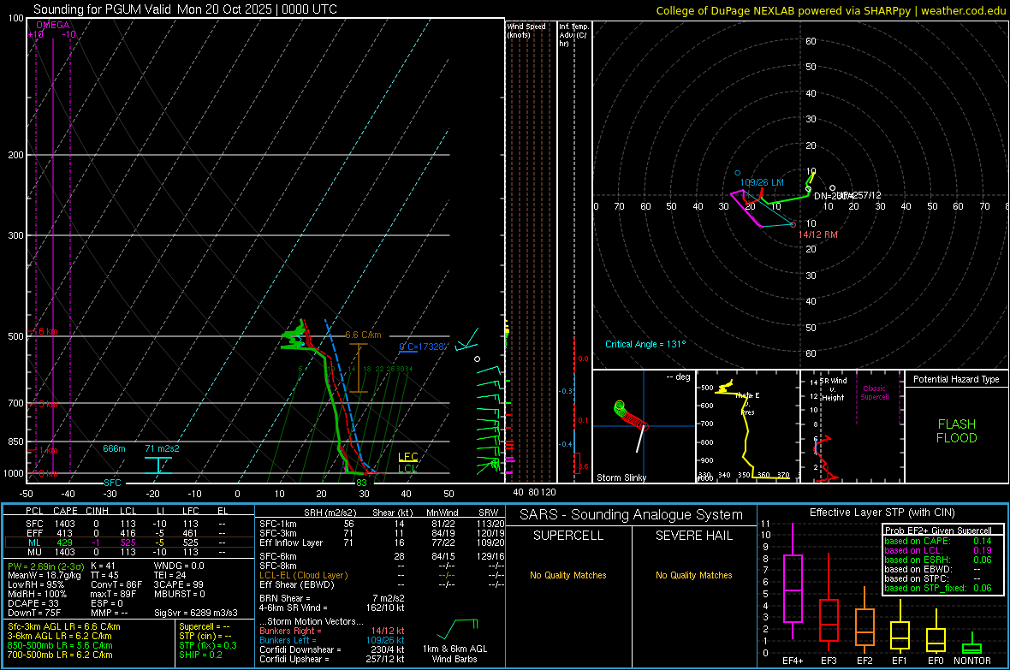Click the Critical Angle = 131° text
The image size is (1010, 670).
645,344
